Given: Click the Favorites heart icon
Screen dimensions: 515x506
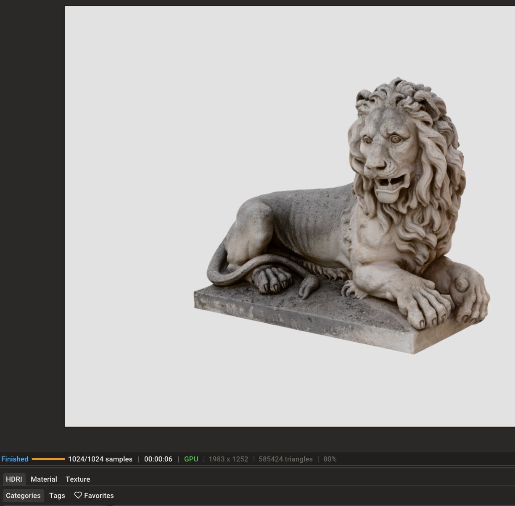Looking at the screenshot, I should [x=78, y=496].
